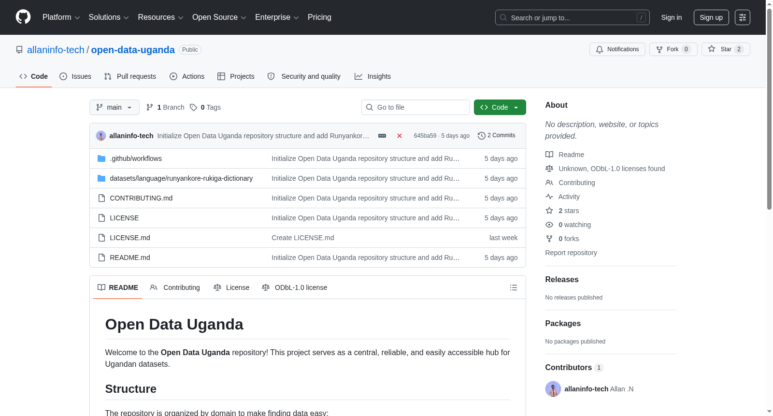The width and height of the screenshot is (773, 416).
Task: Click the contributor avatar for Allan .N
Action: pyautogui.click(x=553, y=389)
